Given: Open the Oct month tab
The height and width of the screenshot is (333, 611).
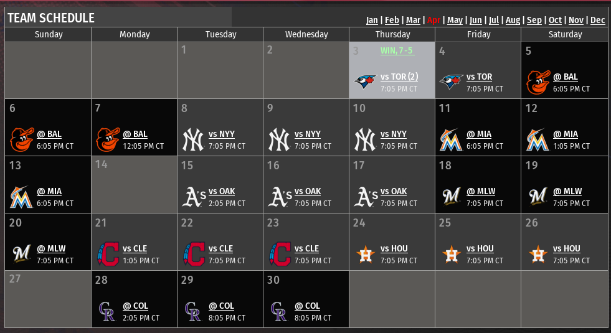Looking at the screenshot, I should (555, 20).
